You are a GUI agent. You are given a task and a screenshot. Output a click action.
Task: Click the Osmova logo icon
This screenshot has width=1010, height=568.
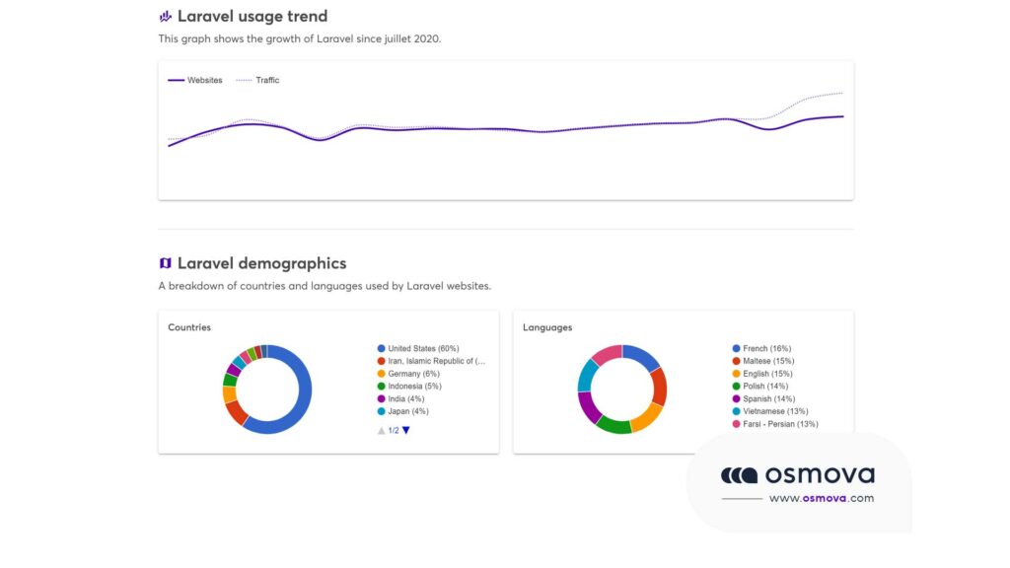coord(739,475)
